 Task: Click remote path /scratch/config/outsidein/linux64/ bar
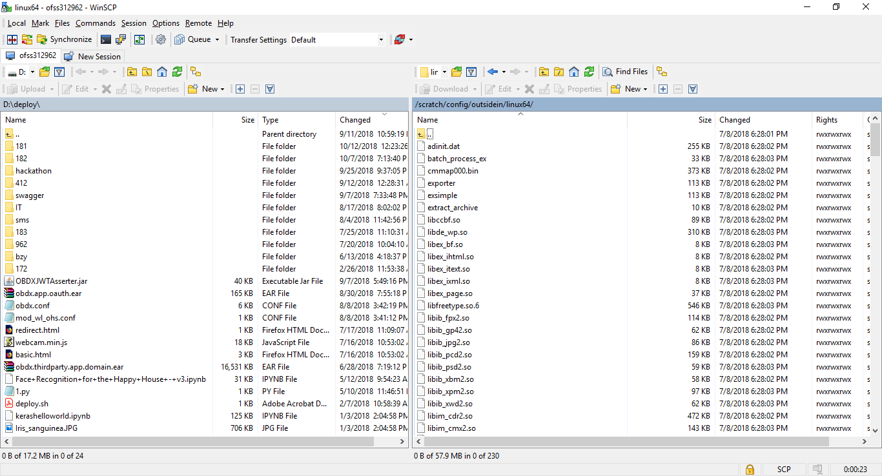(647, 104)
